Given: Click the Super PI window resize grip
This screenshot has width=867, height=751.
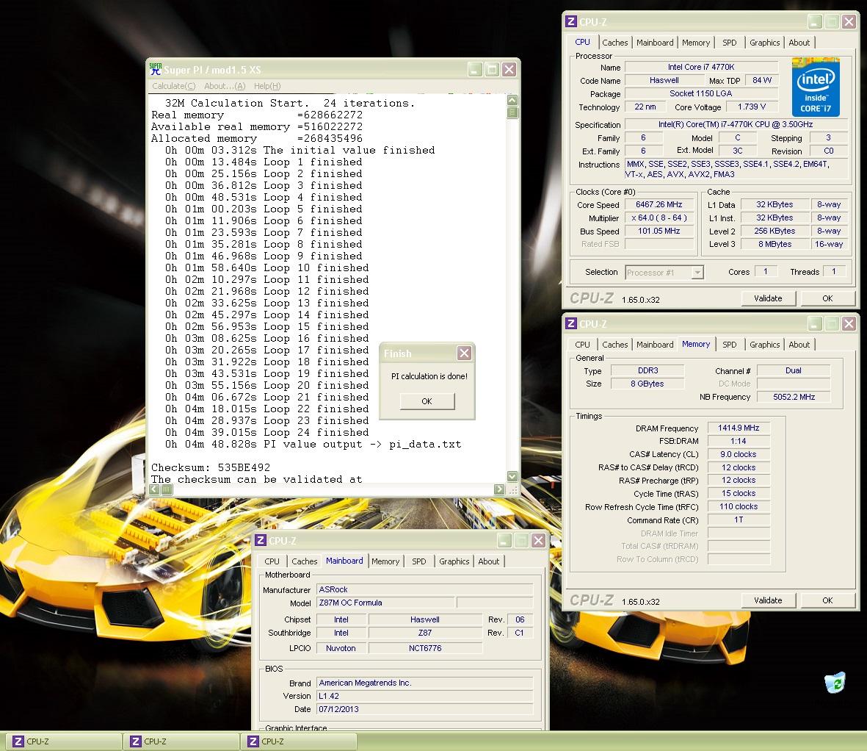Looking at the screenshot, I should (x=512, y=489).
